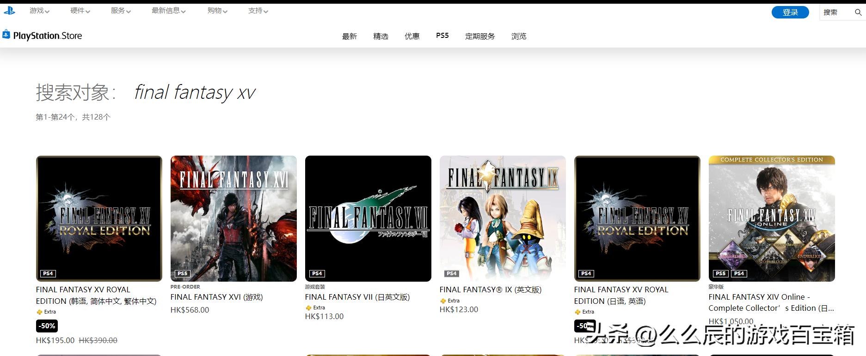Switch to the 定期服务 store tab
Screen dimensions: 866x356
[x=480, y=36]
